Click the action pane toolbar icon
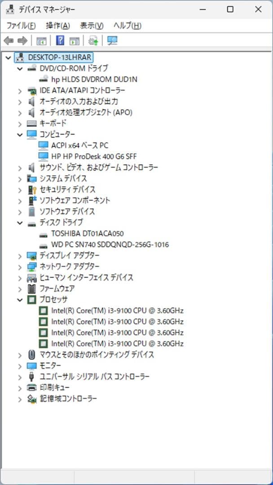This screenshot has width=273, height=485. 74,40
